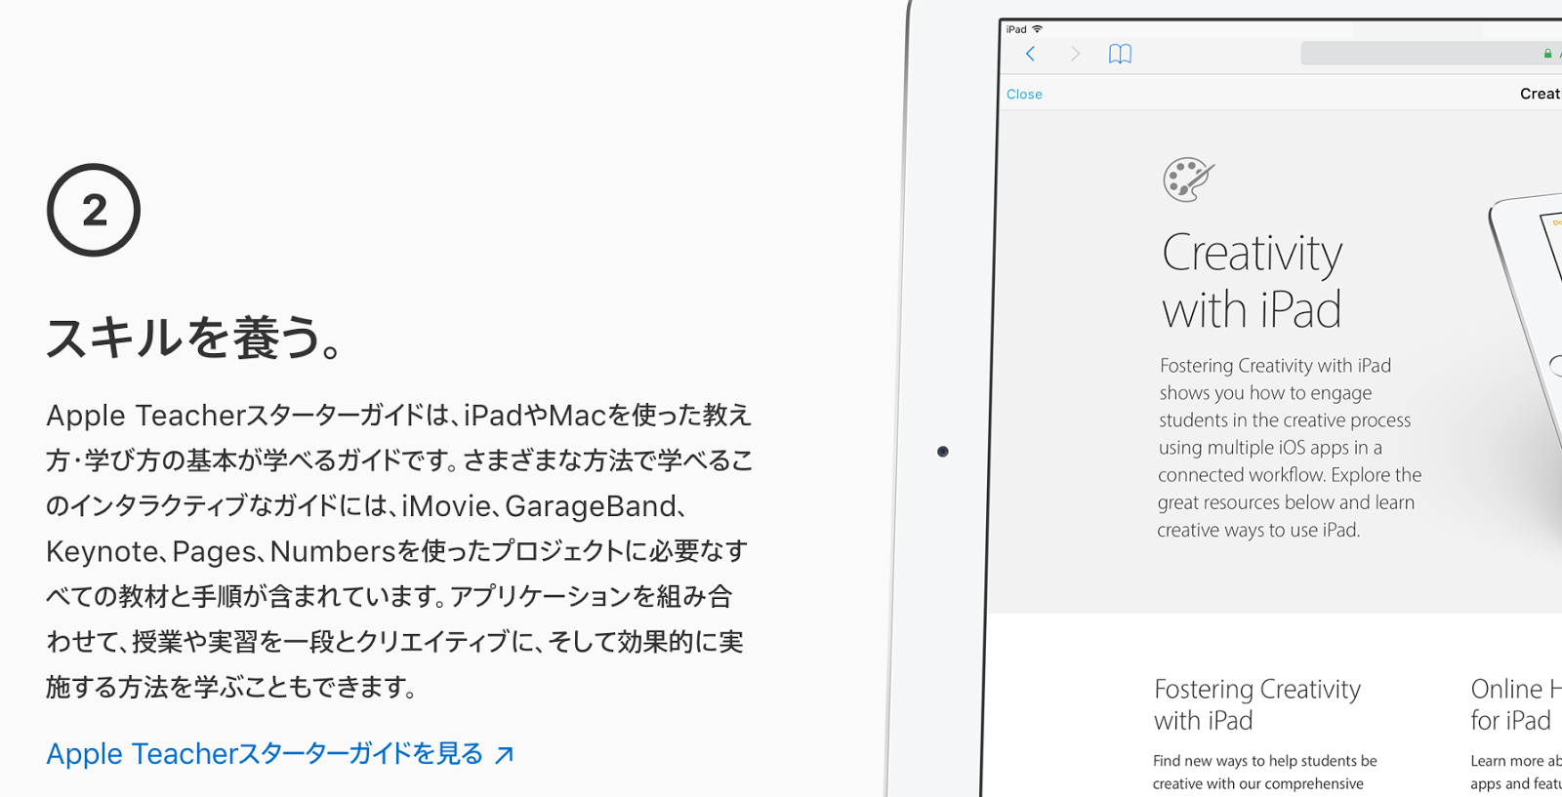Click the Wi-Fi icon in iPad status bar
Viewport: 1562px width, 797px height.
click(x=1038, y=29)
